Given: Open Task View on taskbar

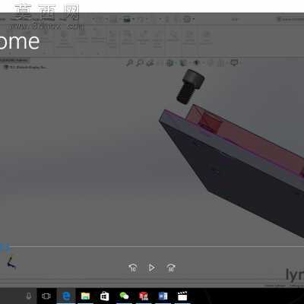Looking at the screenshot, I should pos(46,296).
